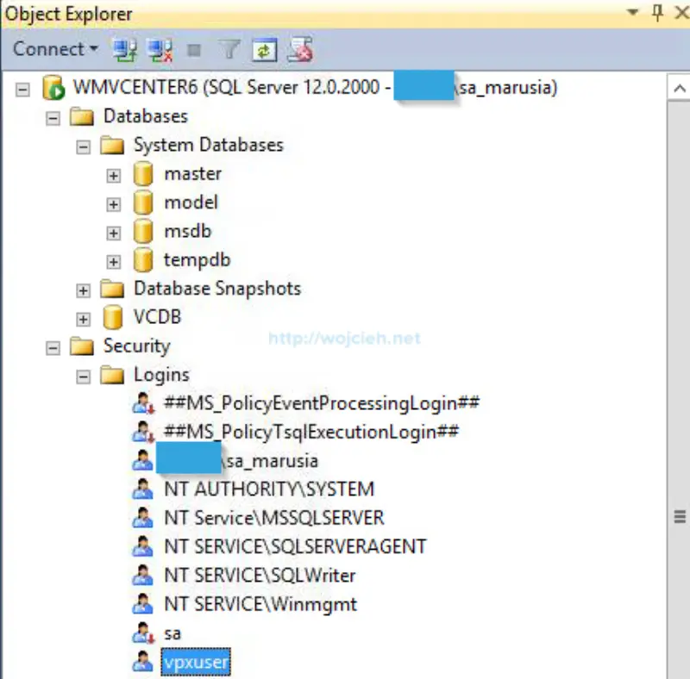Click the Disconnect server toolbar icon
The image size is (690, 679).
coord(160,49)
